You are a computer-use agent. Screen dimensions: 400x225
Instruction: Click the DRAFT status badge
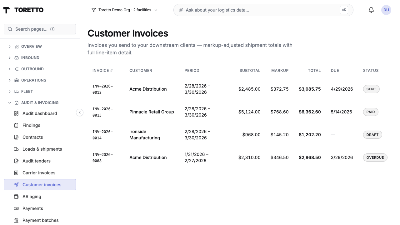(x=372, y=135)
